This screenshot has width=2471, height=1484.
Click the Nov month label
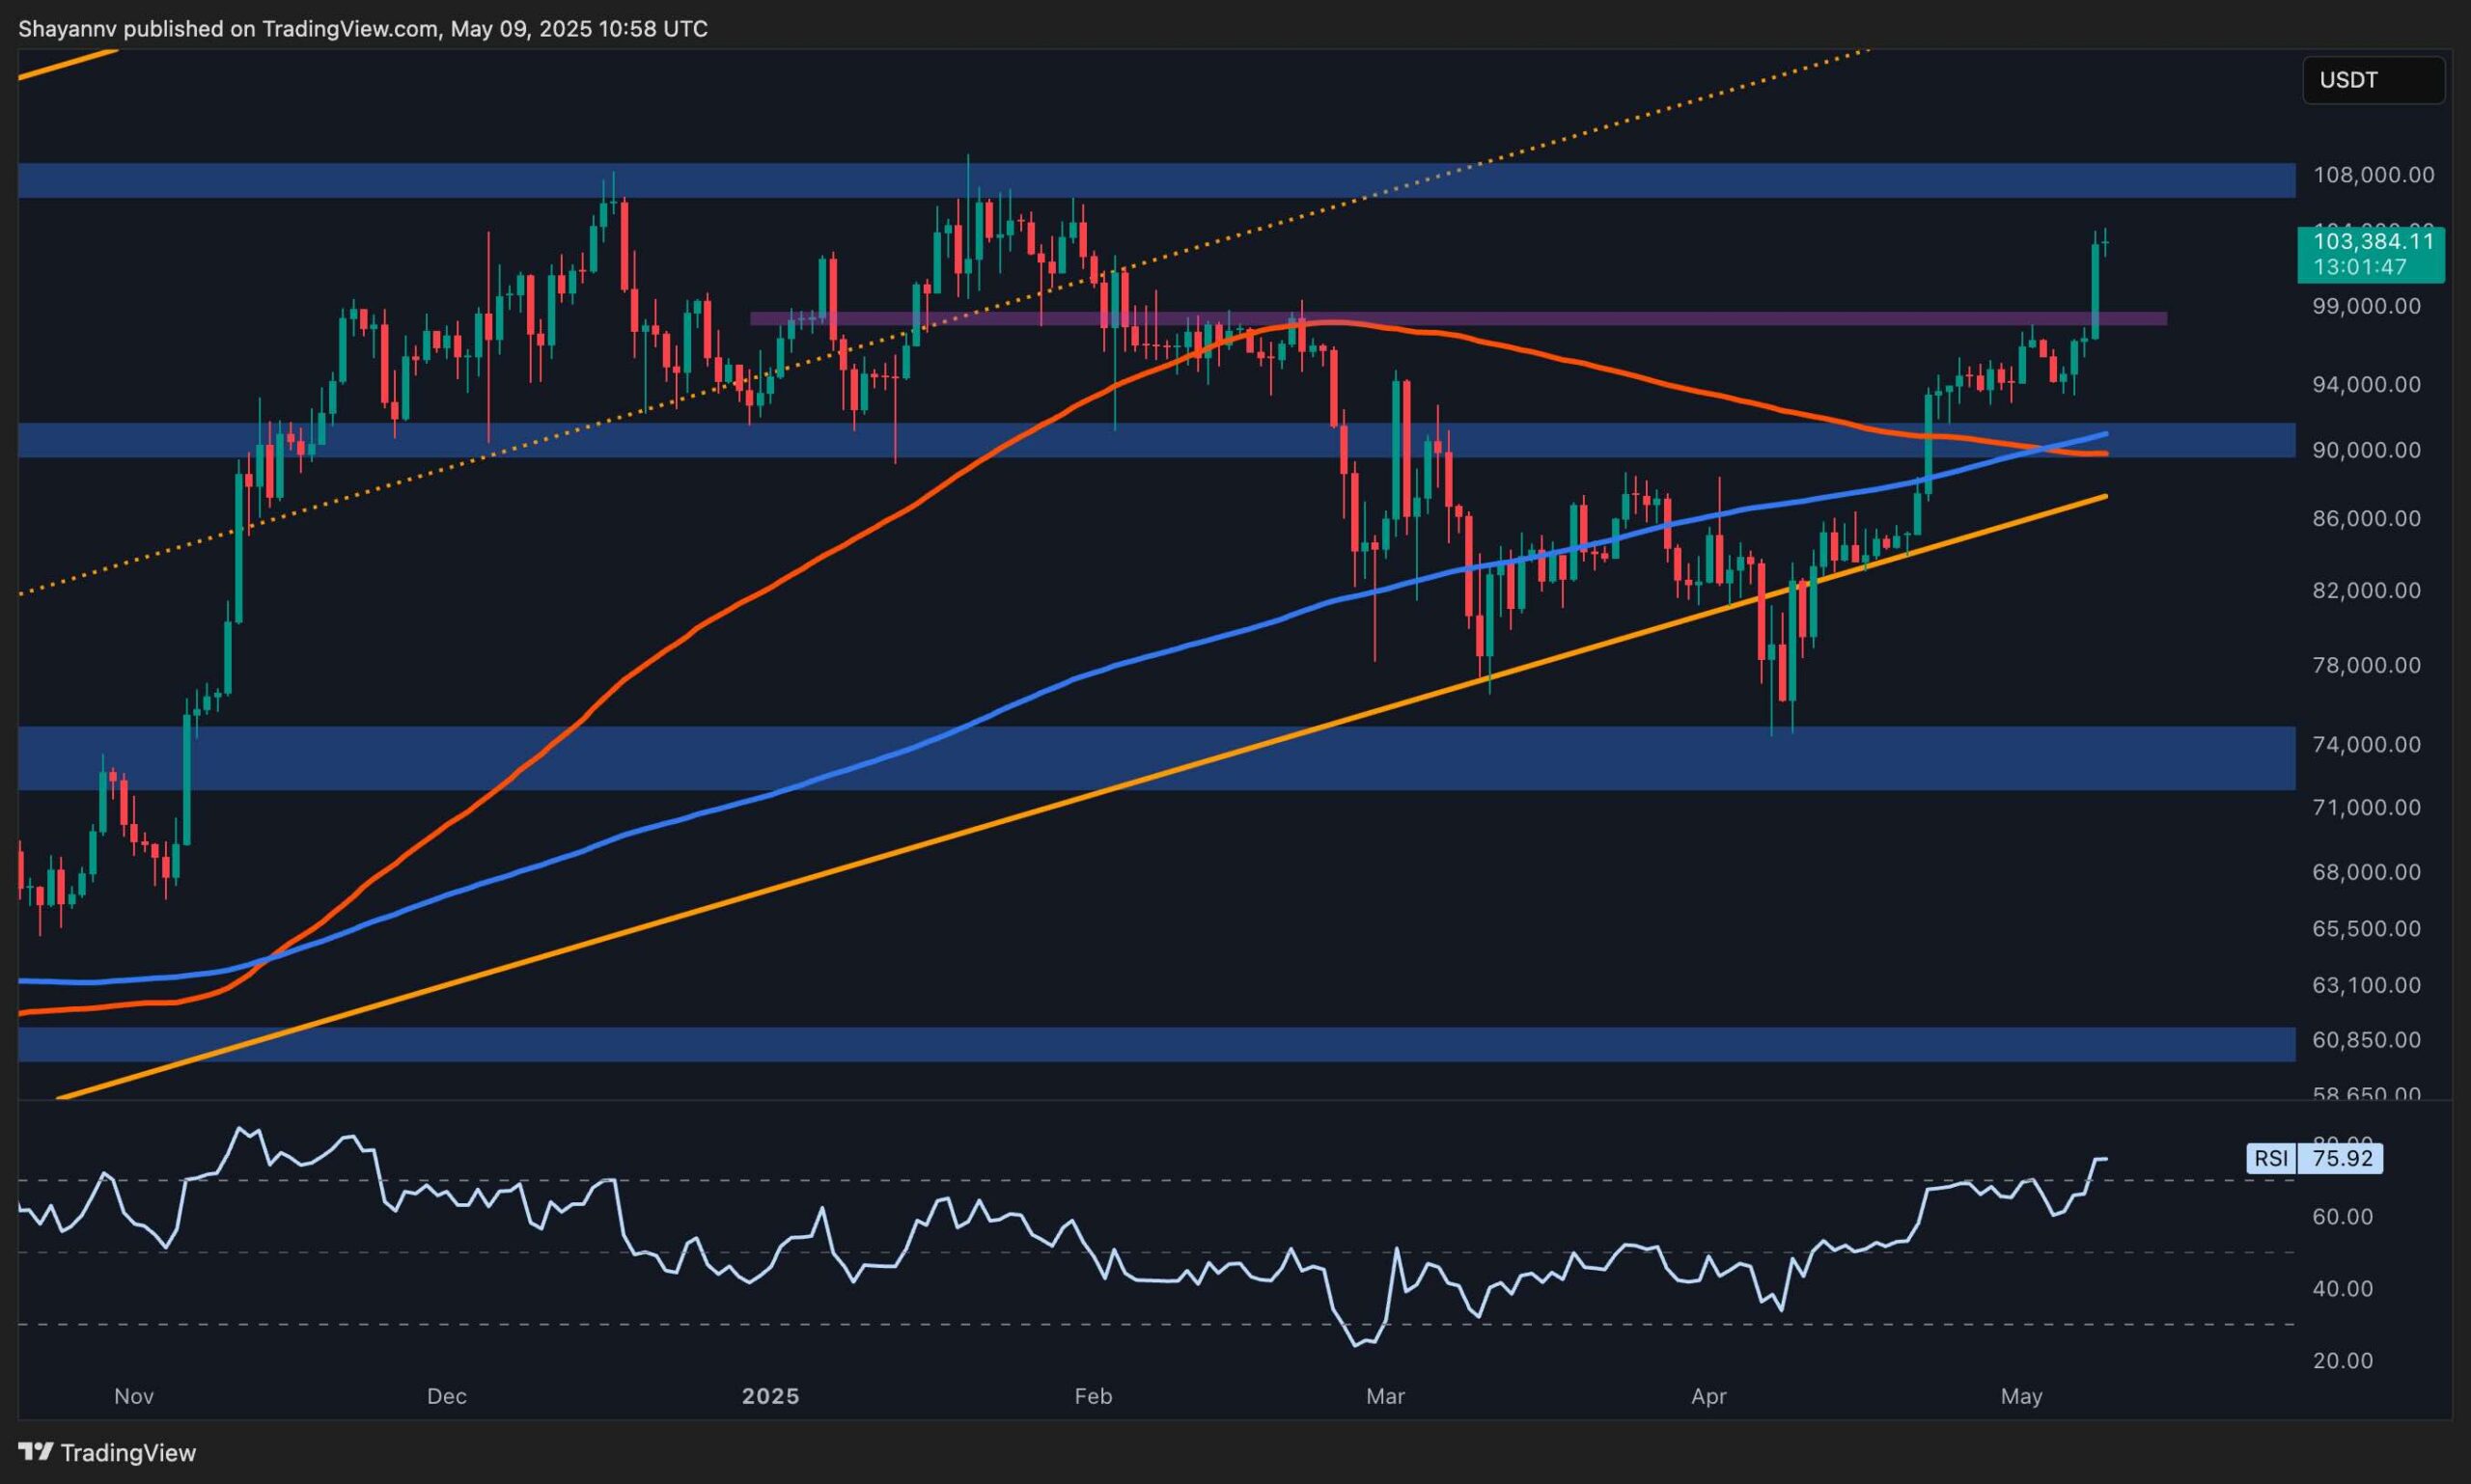pyautogui.click(x=133, y=1396)
